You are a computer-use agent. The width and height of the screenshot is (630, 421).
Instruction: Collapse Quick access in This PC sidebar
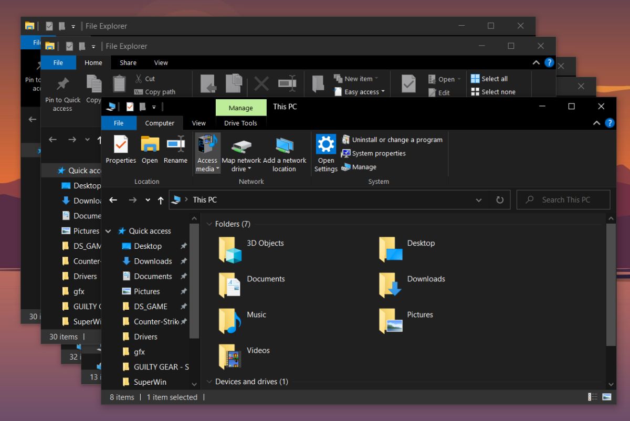(108, 231)
